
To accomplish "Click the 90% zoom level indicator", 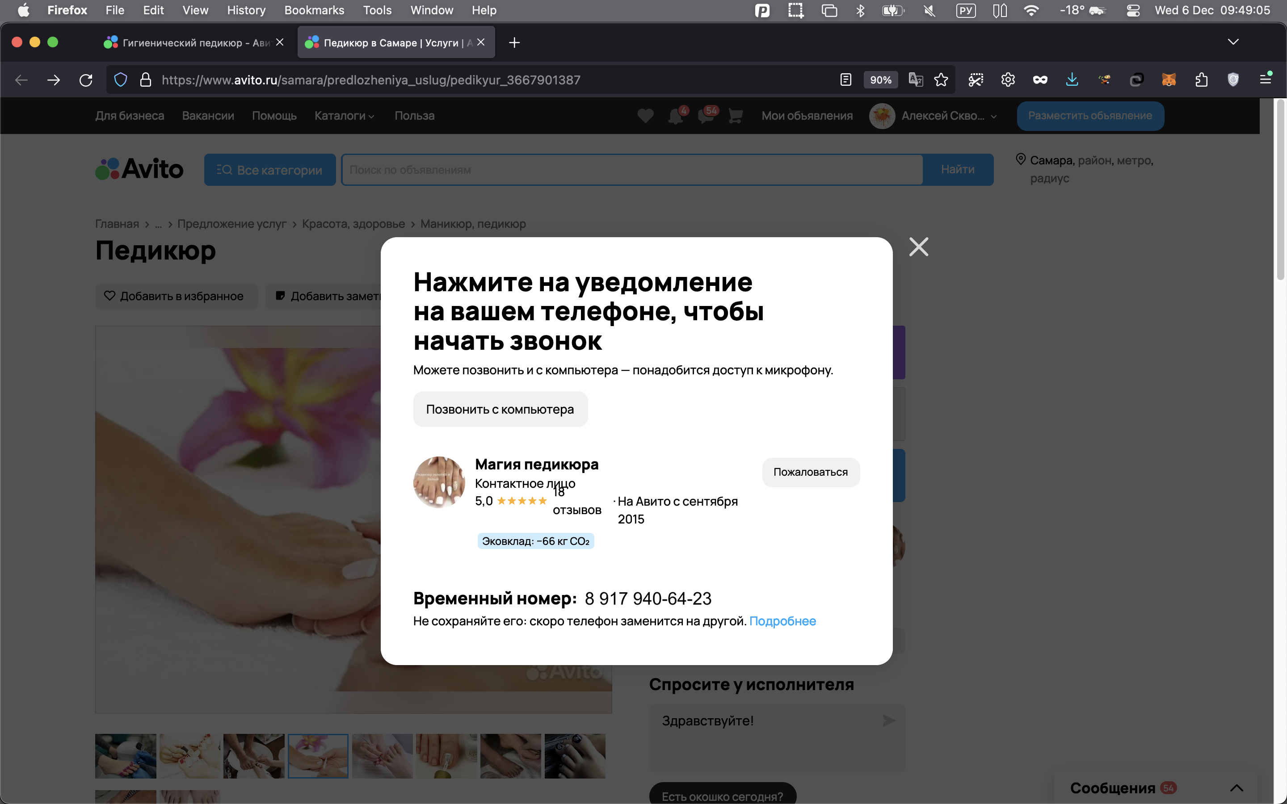I will [x=880, y=80].
